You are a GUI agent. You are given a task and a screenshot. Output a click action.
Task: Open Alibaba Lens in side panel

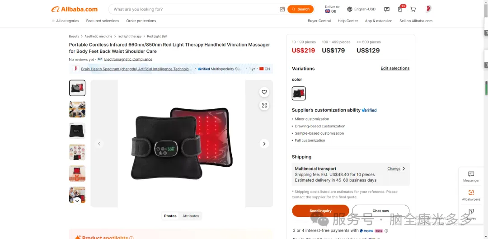pyautogui.click(x=471, y=195)
